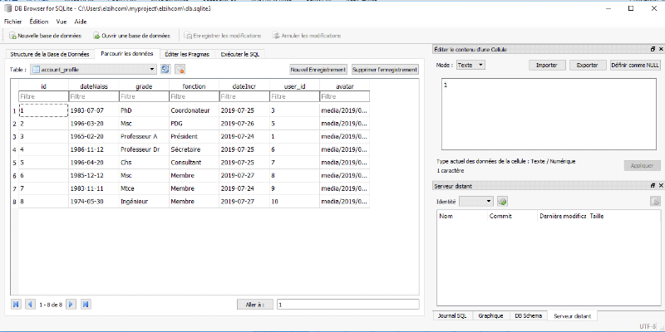Click the next page arrow in navigation

pyautogui.click(x=71, y=305)
